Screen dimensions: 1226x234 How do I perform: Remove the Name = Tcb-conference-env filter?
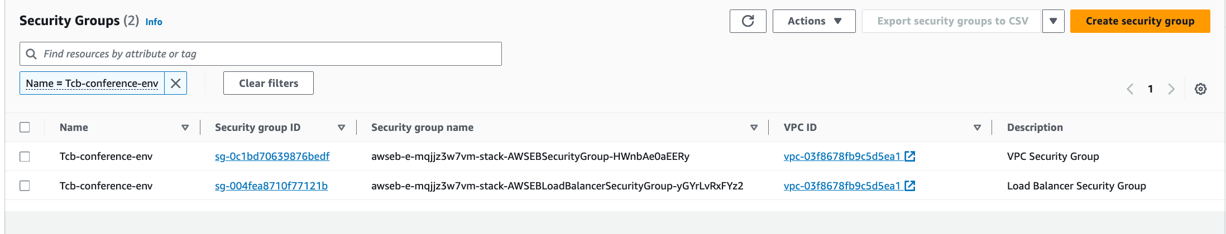175,83
